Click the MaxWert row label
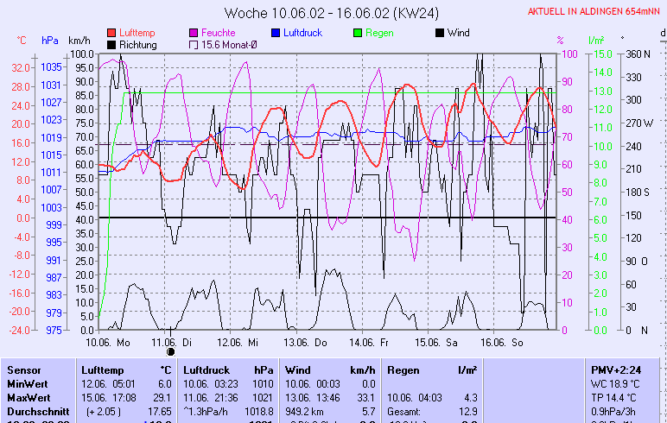Screen dimensions: 667x423 [x=28, y=397]
